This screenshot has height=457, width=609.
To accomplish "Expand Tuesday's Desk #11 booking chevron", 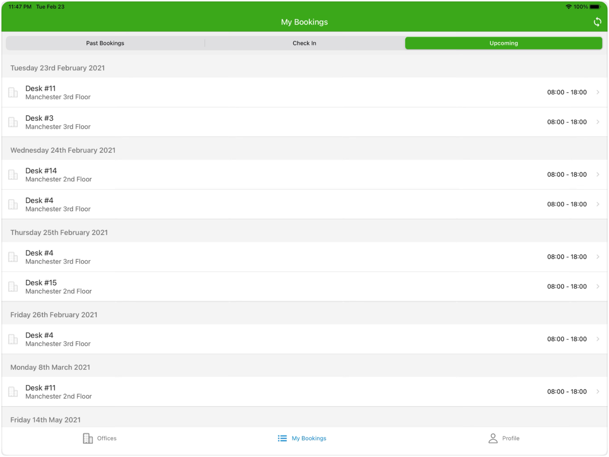I will coord(598,92).
